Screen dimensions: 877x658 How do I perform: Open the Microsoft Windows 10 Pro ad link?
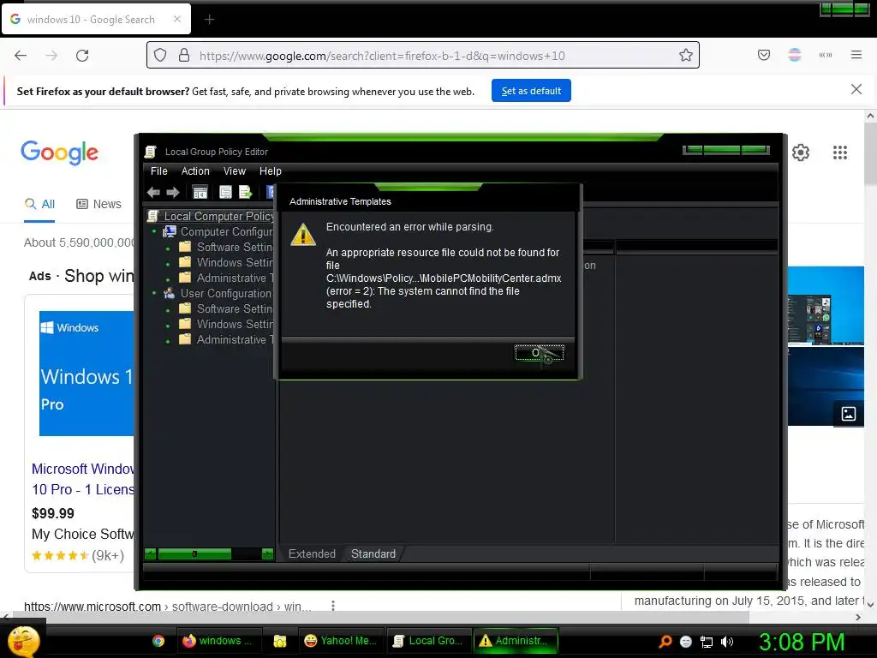click(83, 479)
